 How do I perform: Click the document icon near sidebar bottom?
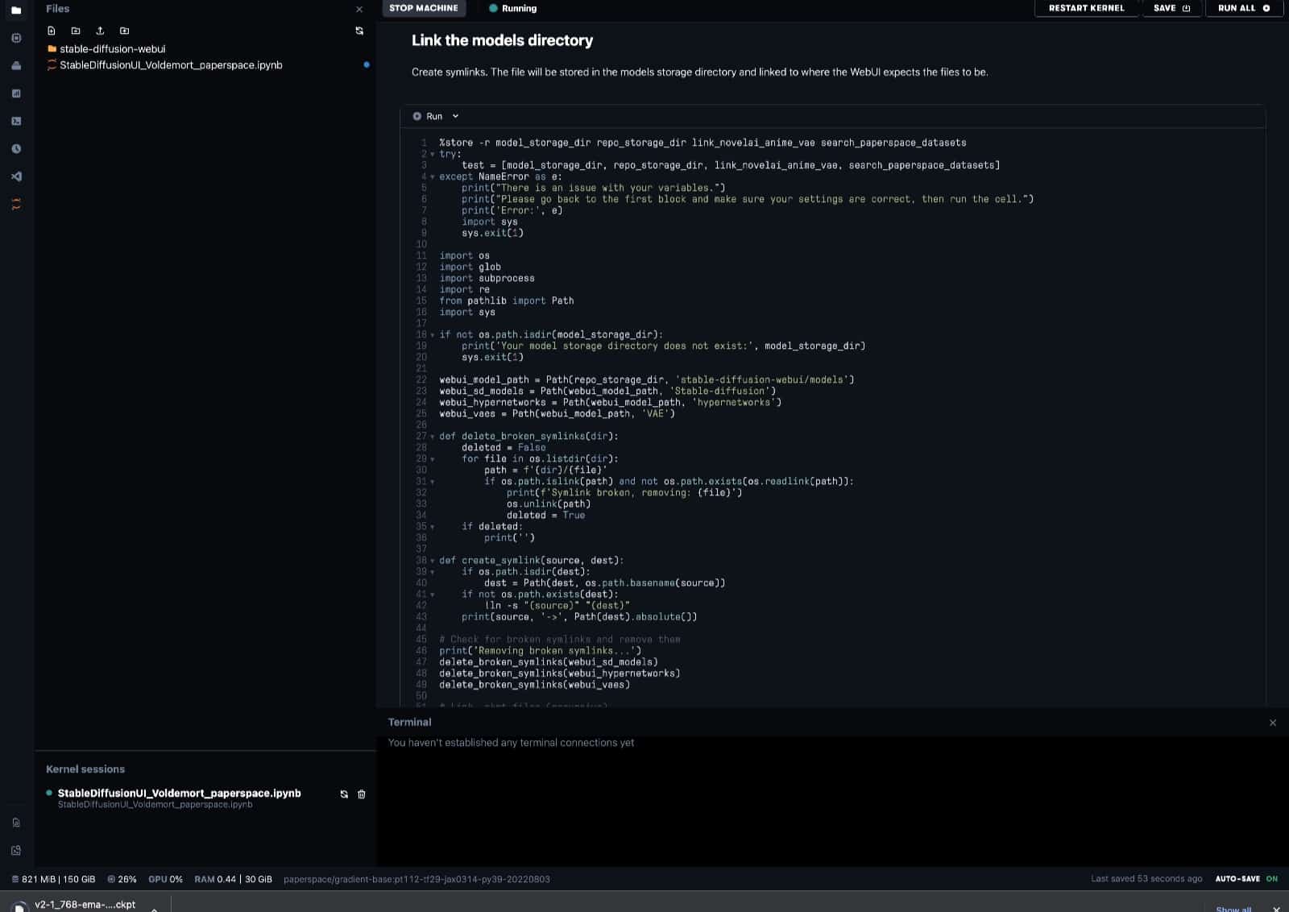(16, 823)
